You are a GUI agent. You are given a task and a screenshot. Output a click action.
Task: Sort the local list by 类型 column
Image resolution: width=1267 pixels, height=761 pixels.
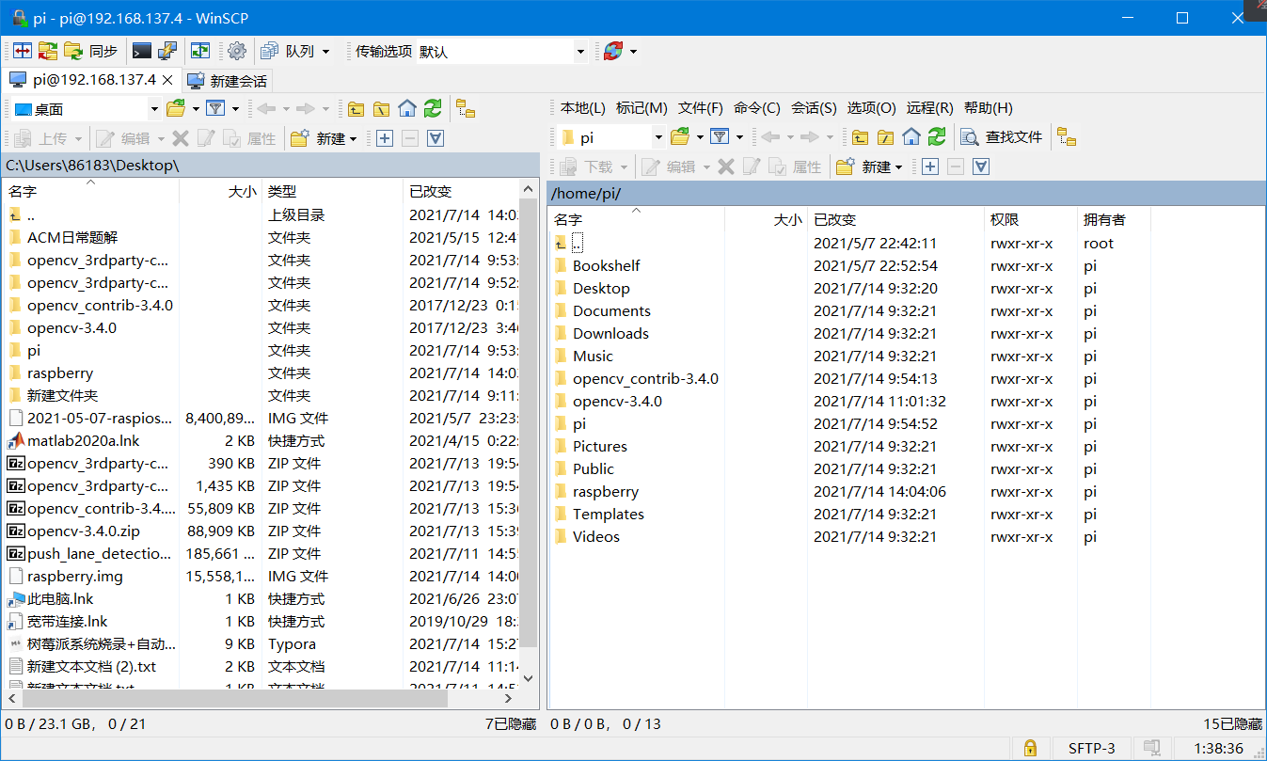[x=332, y=191]
